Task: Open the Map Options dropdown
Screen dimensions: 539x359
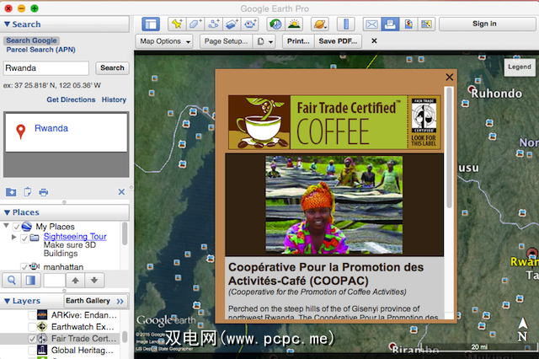Action: point(165,40)
